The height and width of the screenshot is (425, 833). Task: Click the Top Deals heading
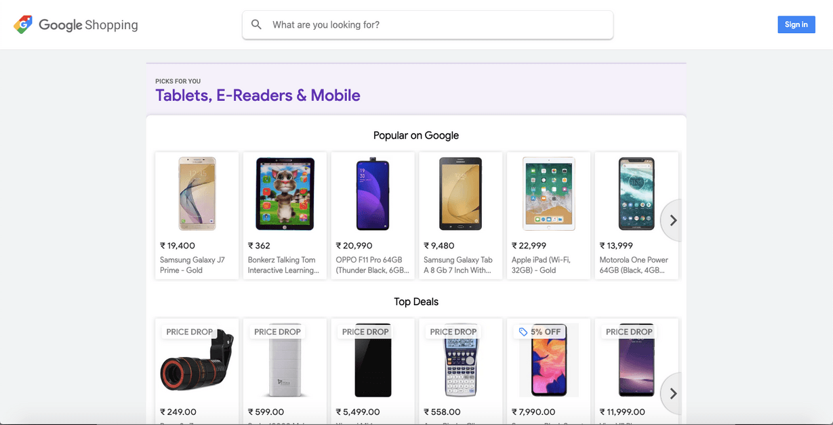click(x=415, y=301)
